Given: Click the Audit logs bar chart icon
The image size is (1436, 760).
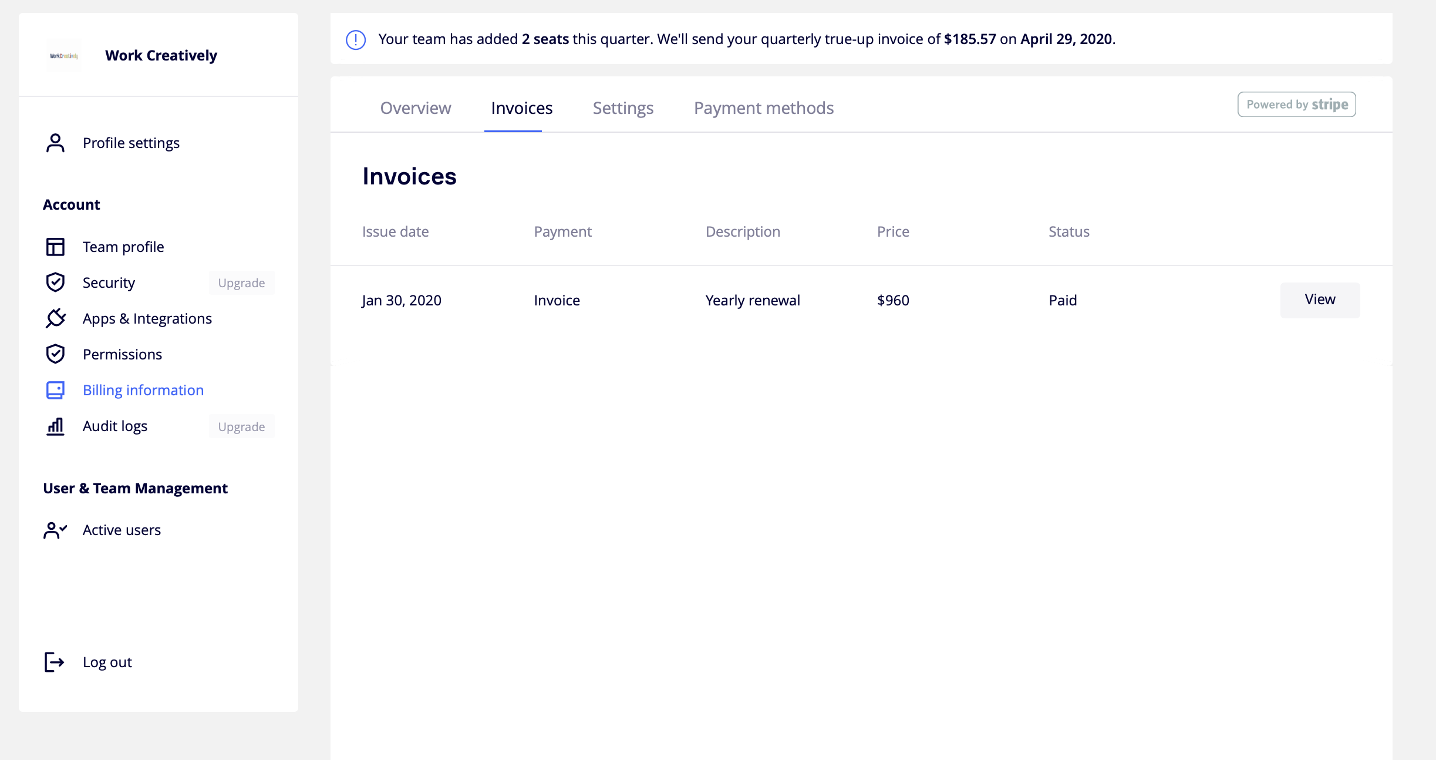Looking at the screenshot, I should click(55, 426).
